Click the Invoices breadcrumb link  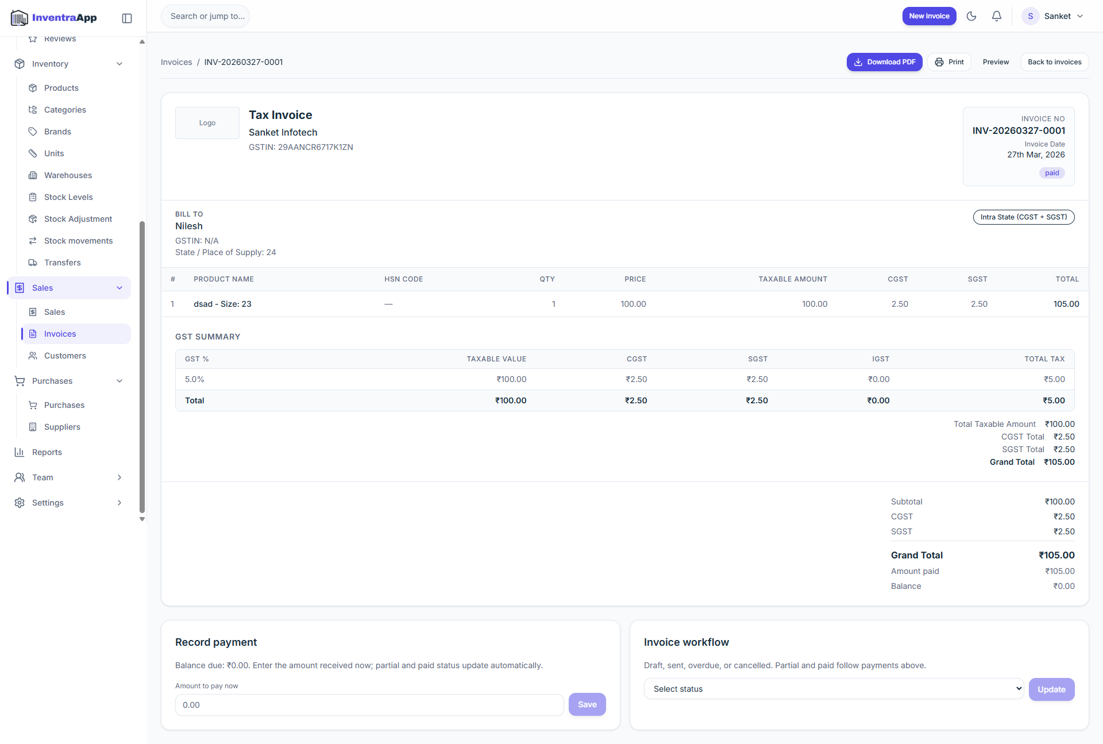pyautogui.click(x=176, y=62)
